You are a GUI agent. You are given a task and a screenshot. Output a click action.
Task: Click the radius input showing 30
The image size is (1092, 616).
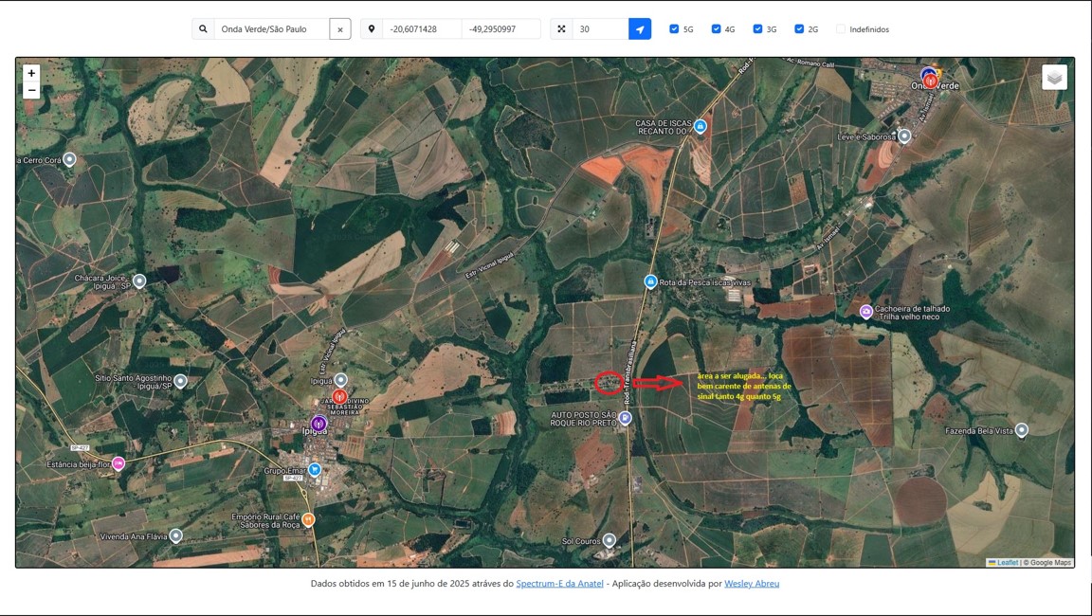click(x=599, y=29)
